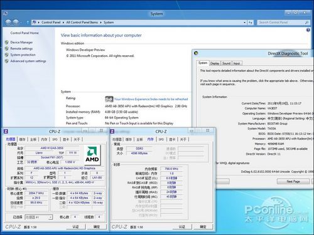
Task: Click the refresh button beside the address bar
Action: [x=251, y=23]
